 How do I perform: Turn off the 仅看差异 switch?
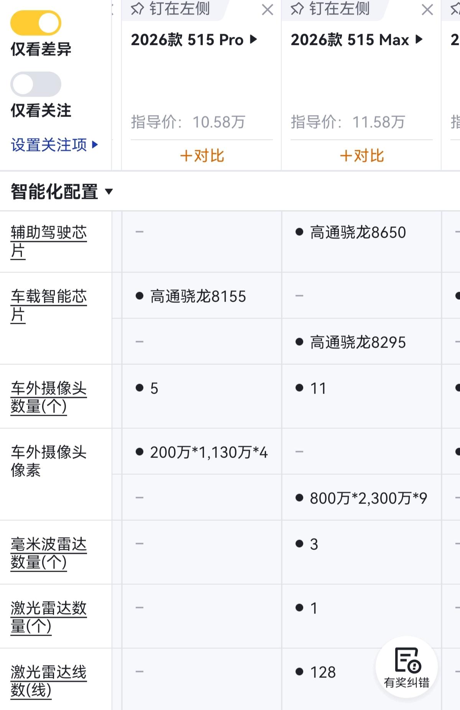point(36,23)
